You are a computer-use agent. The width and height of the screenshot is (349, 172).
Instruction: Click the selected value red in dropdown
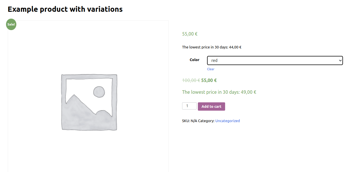pos(214,60)
